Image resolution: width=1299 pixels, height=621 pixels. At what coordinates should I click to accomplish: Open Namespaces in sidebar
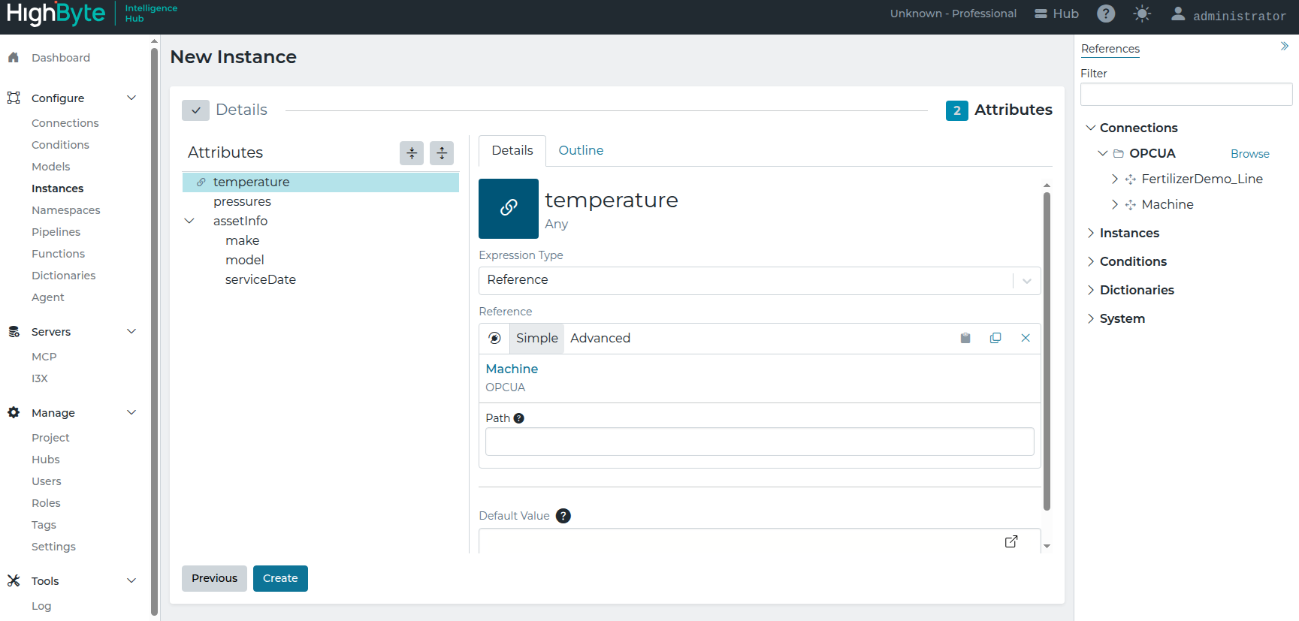[66, 210]
